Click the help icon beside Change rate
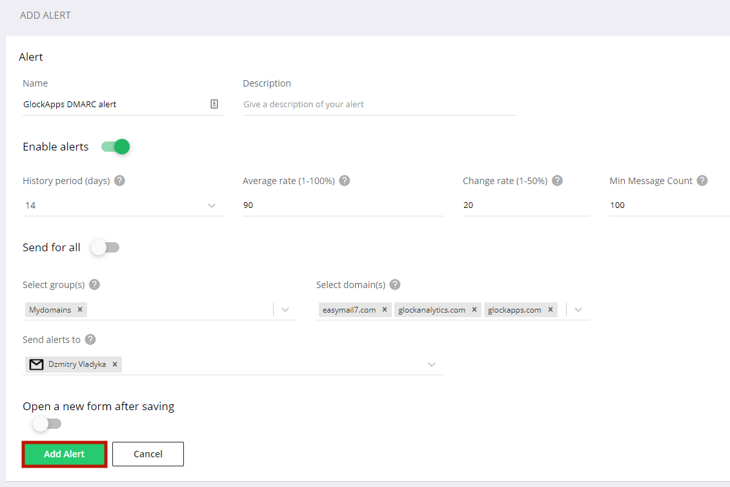 pos(556,181)
